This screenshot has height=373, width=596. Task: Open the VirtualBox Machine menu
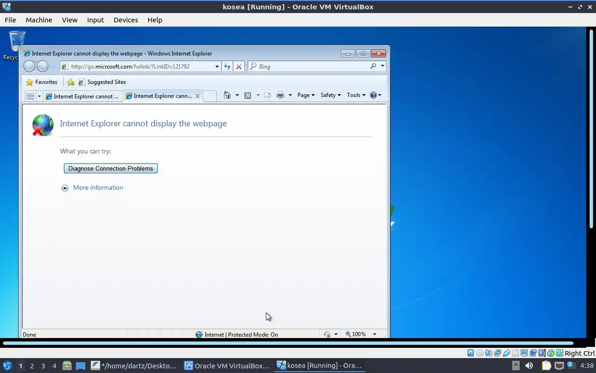(x=39, y=20)
